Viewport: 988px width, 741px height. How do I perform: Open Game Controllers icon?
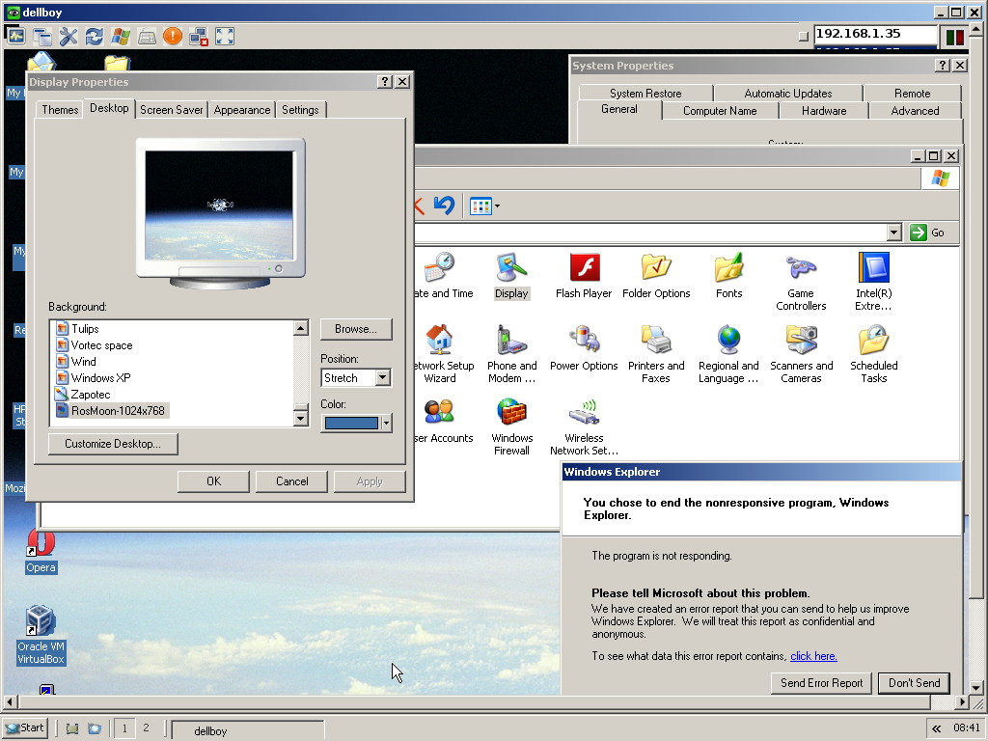801,282
